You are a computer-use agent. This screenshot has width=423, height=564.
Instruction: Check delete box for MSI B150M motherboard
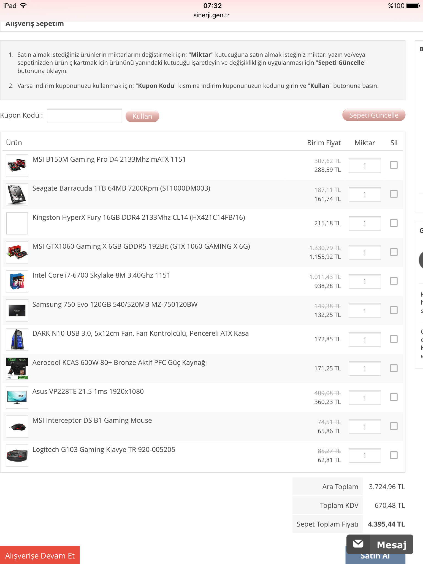click(x=394, y=165)
